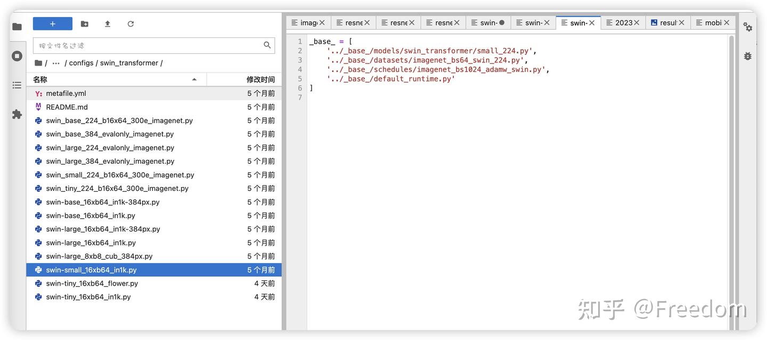Viewport: 767px width, 340px height.
Task: Select swin-tiny_16xb64_in1k.py
Action: pos(154,297)
